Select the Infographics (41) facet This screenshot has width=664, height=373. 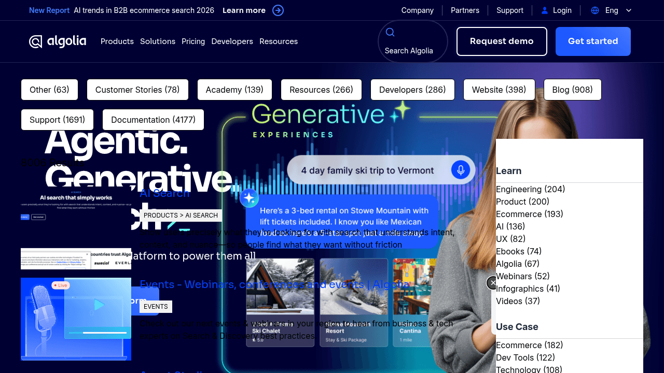[528, 289]
